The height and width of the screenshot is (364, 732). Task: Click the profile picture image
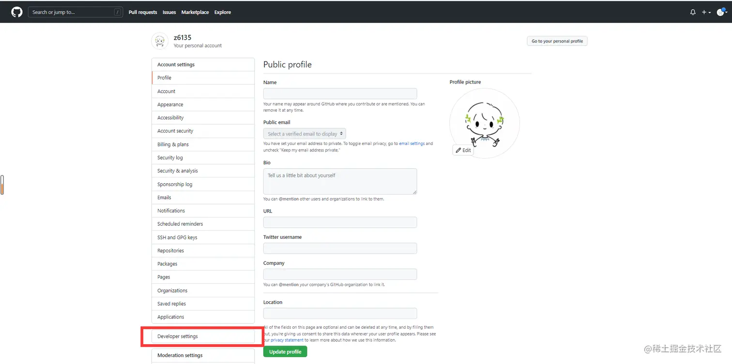point(485,123)
